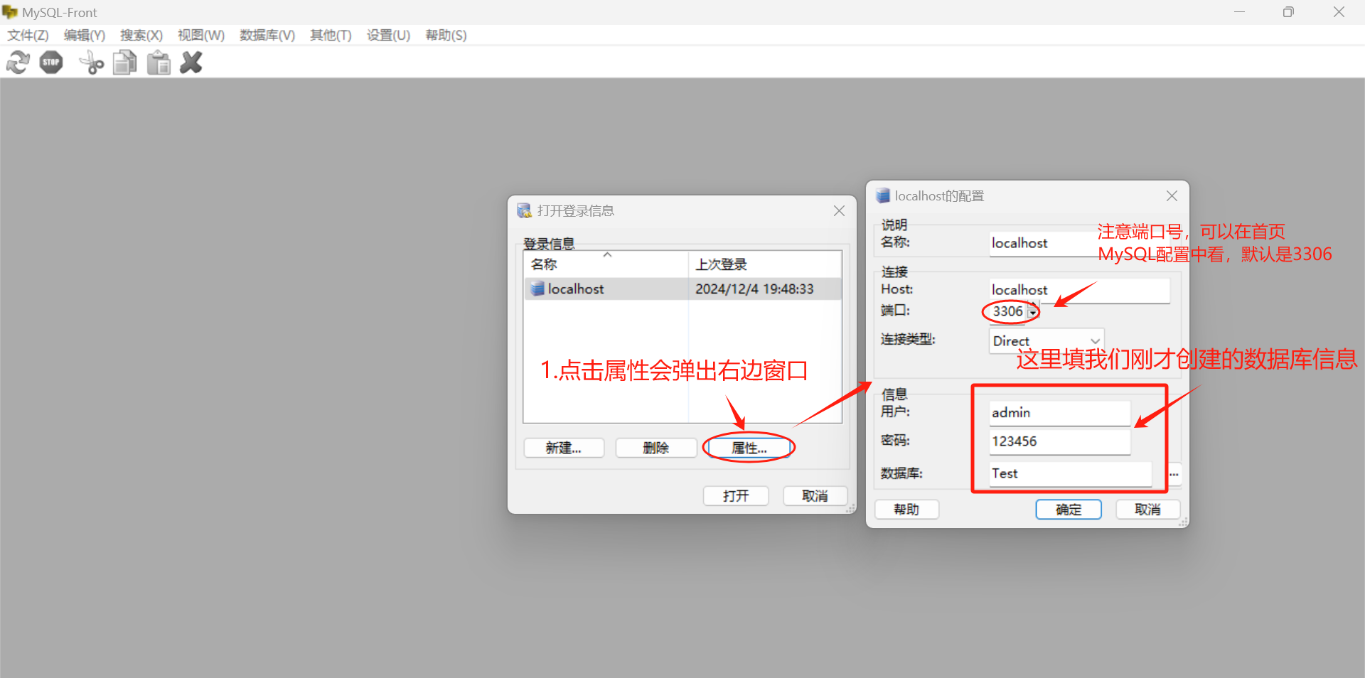Open the 编辑(Y) menu
The width and height of the screenshot is (1365, 678).
pyautogui.click(x=85, y=36)
